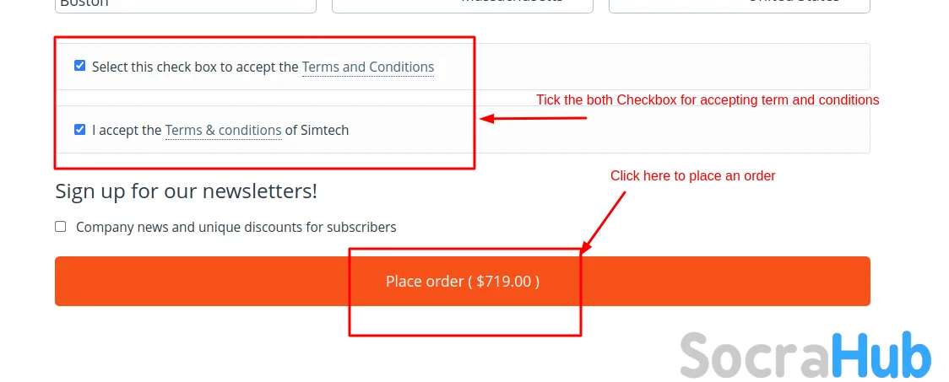Screen dimensions: 949x382
Task: Enable the company news newsletter checkbox
Action: click(x=61, y=227)
